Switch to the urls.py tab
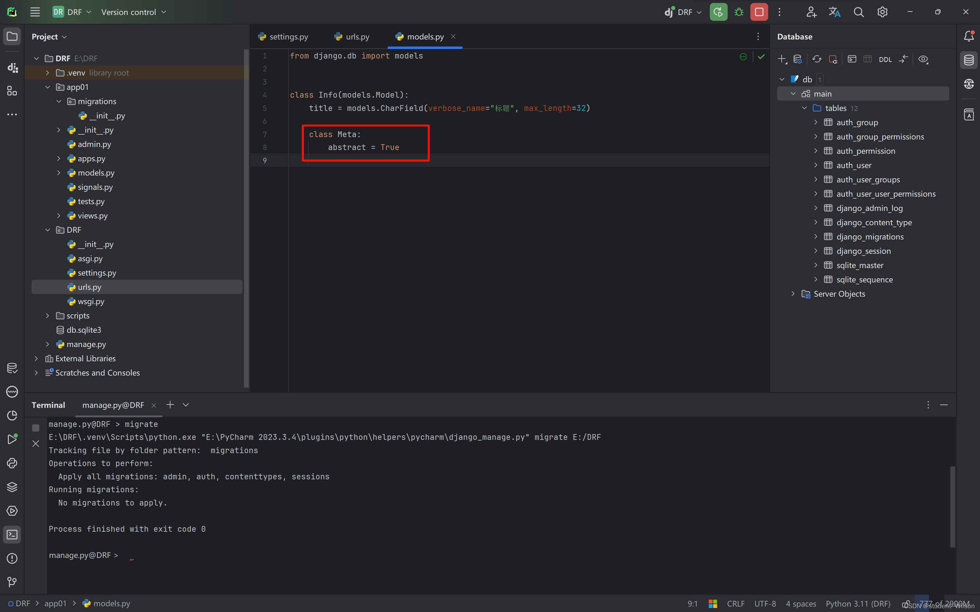Image resolution: width=980 pixels, height=612 pixels. (x=352, y=37)
